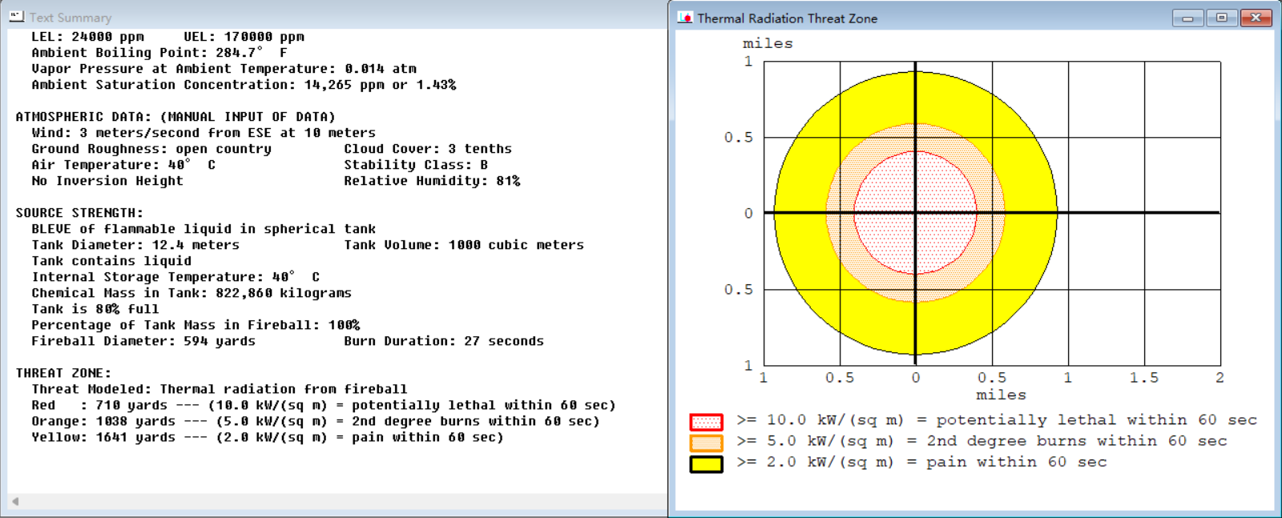
Task: Click the Thermal Radiation Threat Zone window icon
Action: [685, 17]
